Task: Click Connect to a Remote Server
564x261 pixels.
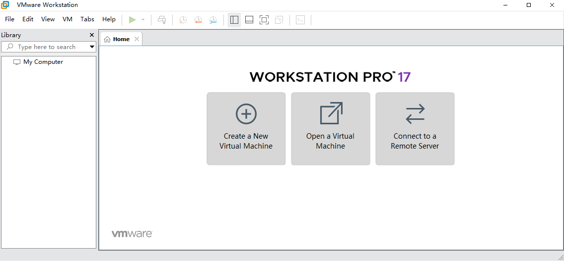Action: (415, 129)
